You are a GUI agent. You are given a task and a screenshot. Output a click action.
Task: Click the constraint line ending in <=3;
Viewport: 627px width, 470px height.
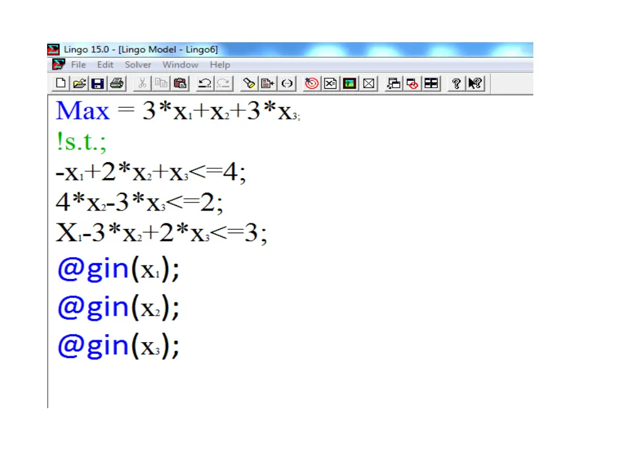161,233
